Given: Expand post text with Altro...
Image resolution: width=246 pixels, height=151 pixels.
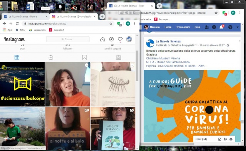Looking at the screenshot, I should pos(203,66).
